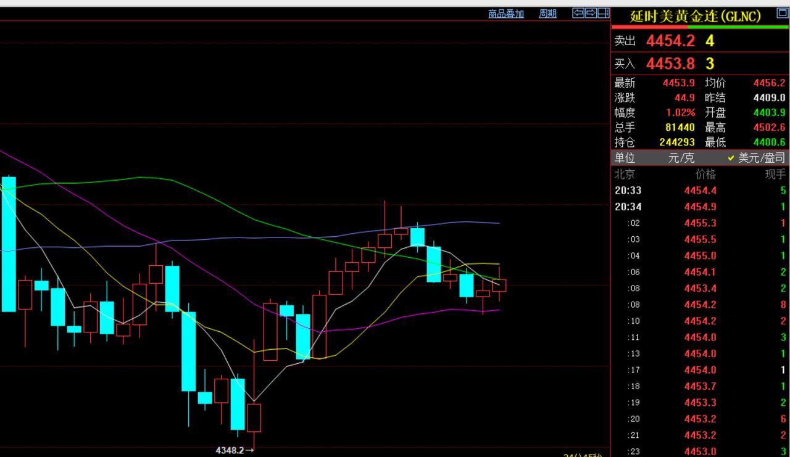Click the :23 tick time entry

pos(633,451)
